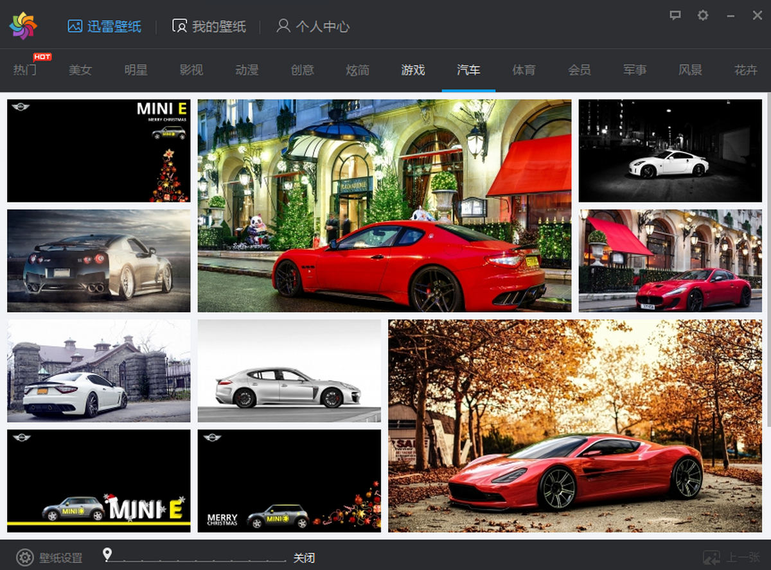Click the 壁纸设置 gear icon
771x570 pixels.
click(x=24, y=557)
